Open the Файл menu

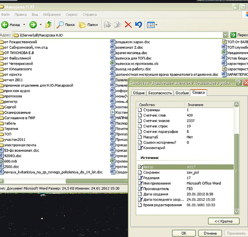click(x=5, y=15)
